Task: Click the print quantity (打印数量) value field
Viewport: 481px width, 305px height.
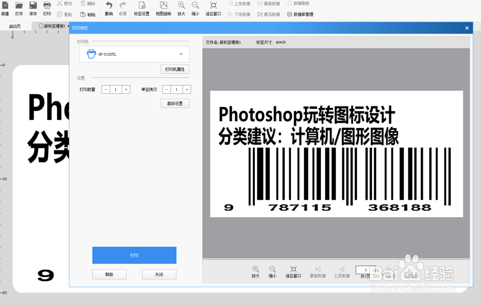Action: (x=115, y=89)
